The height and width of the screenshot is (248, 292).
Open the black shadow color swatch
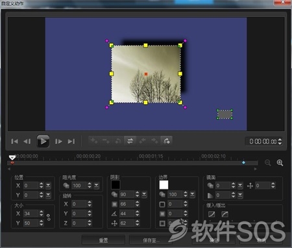tap(116, 185)
